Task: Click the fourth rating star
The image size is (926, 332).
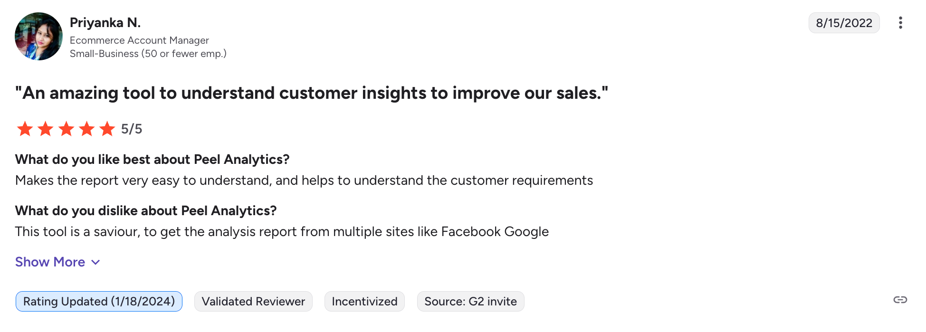Action: [87, 129]
